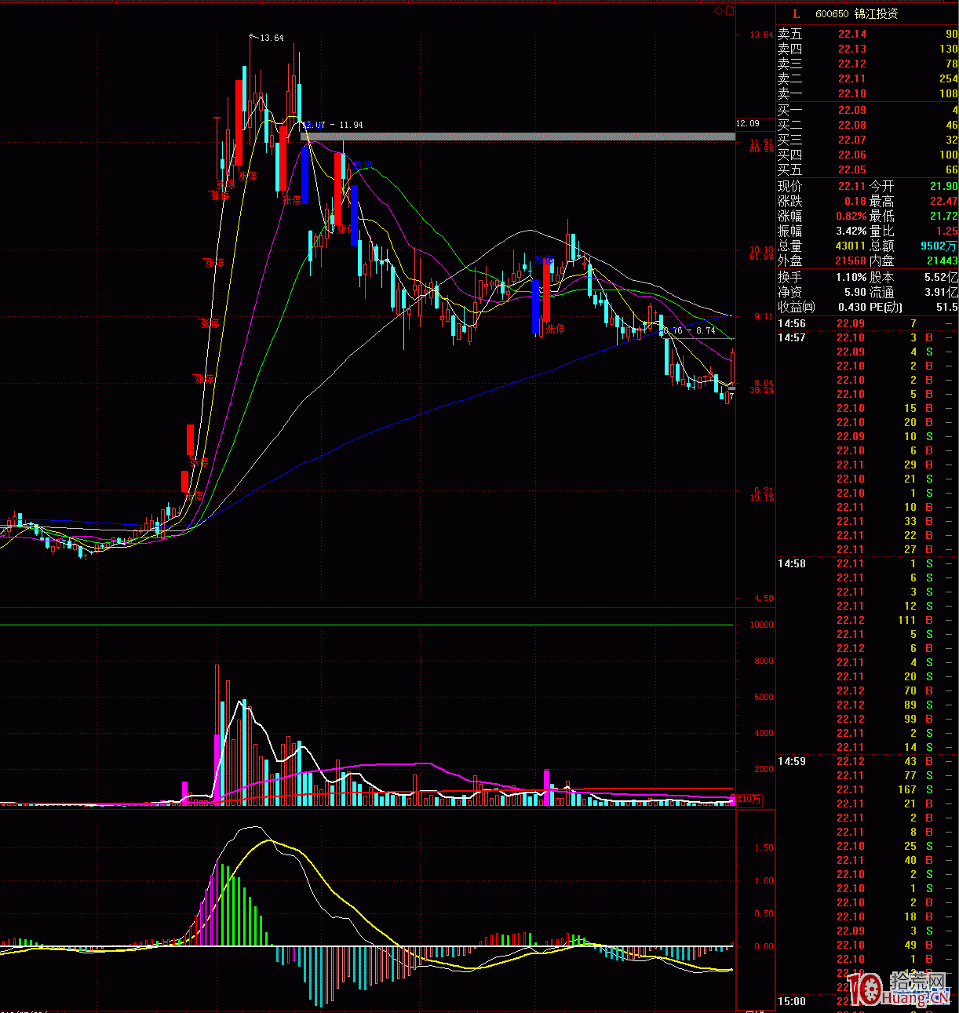
Task: Click the 买一 bid row at 22.09
Action: (x=867, y=110)
